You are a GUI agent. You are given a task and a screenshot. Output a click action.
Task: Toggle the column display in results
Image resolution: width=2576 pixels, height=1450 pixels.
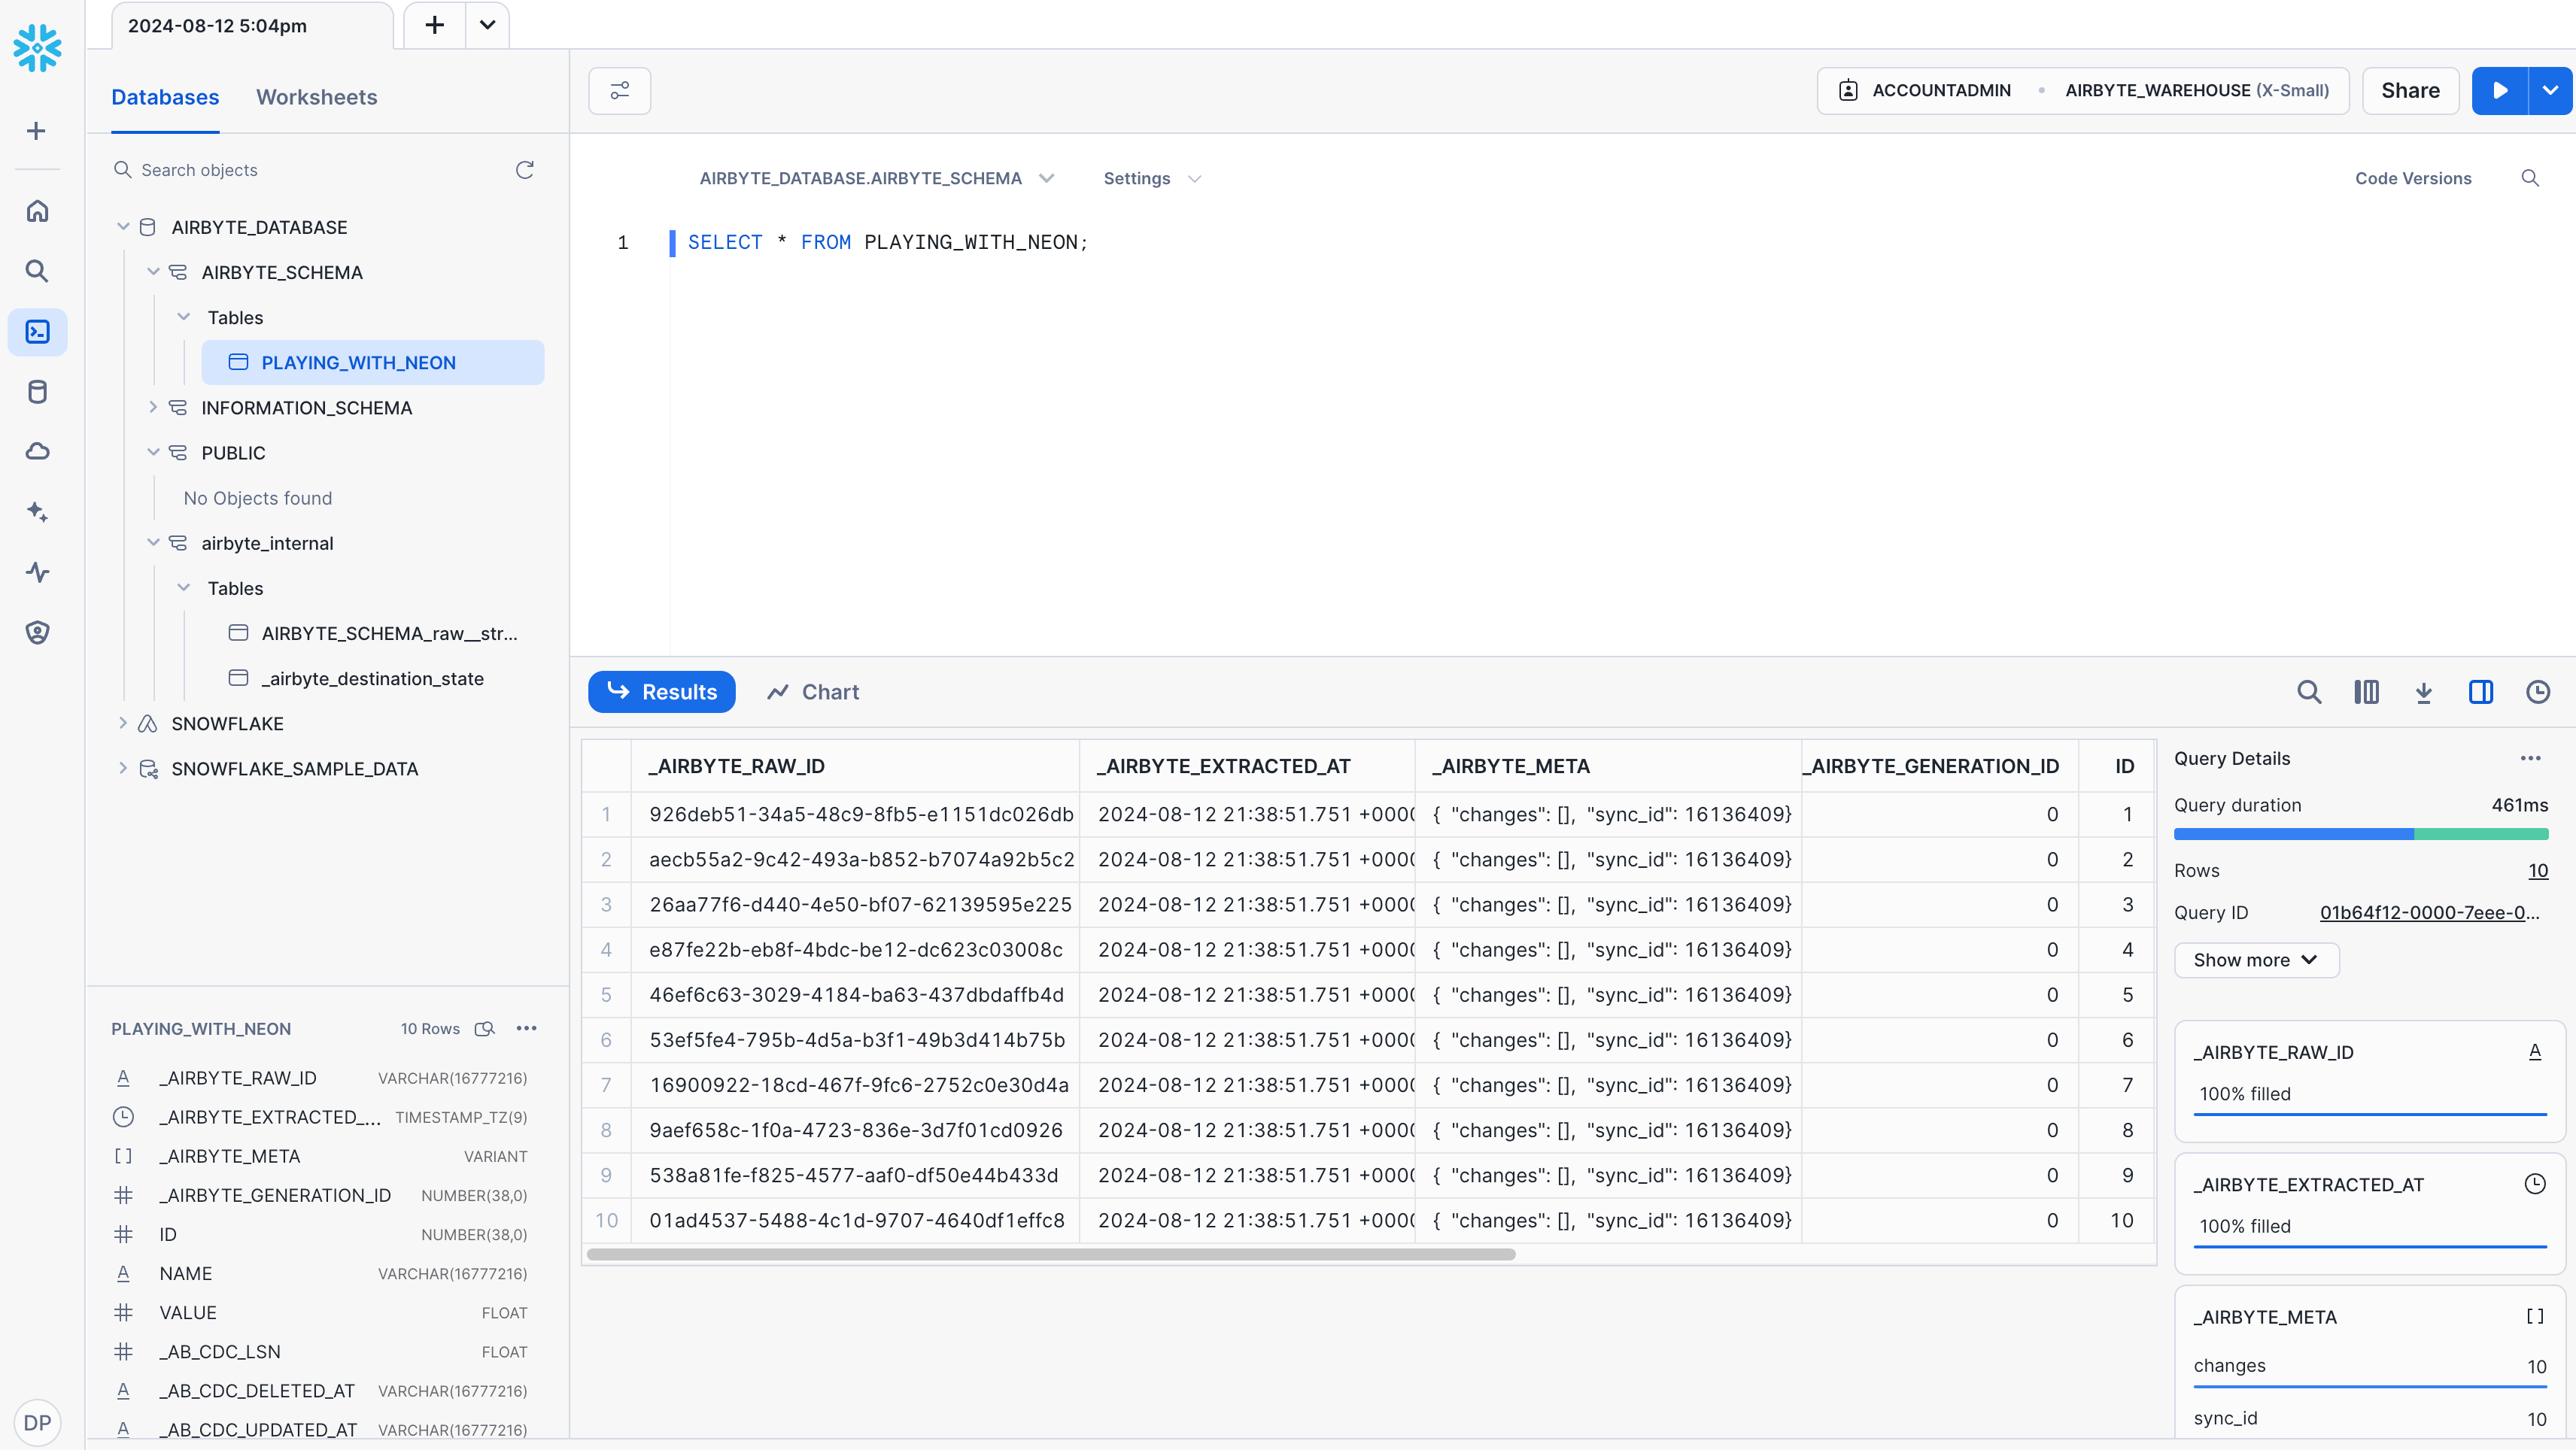pos(2366,691)
